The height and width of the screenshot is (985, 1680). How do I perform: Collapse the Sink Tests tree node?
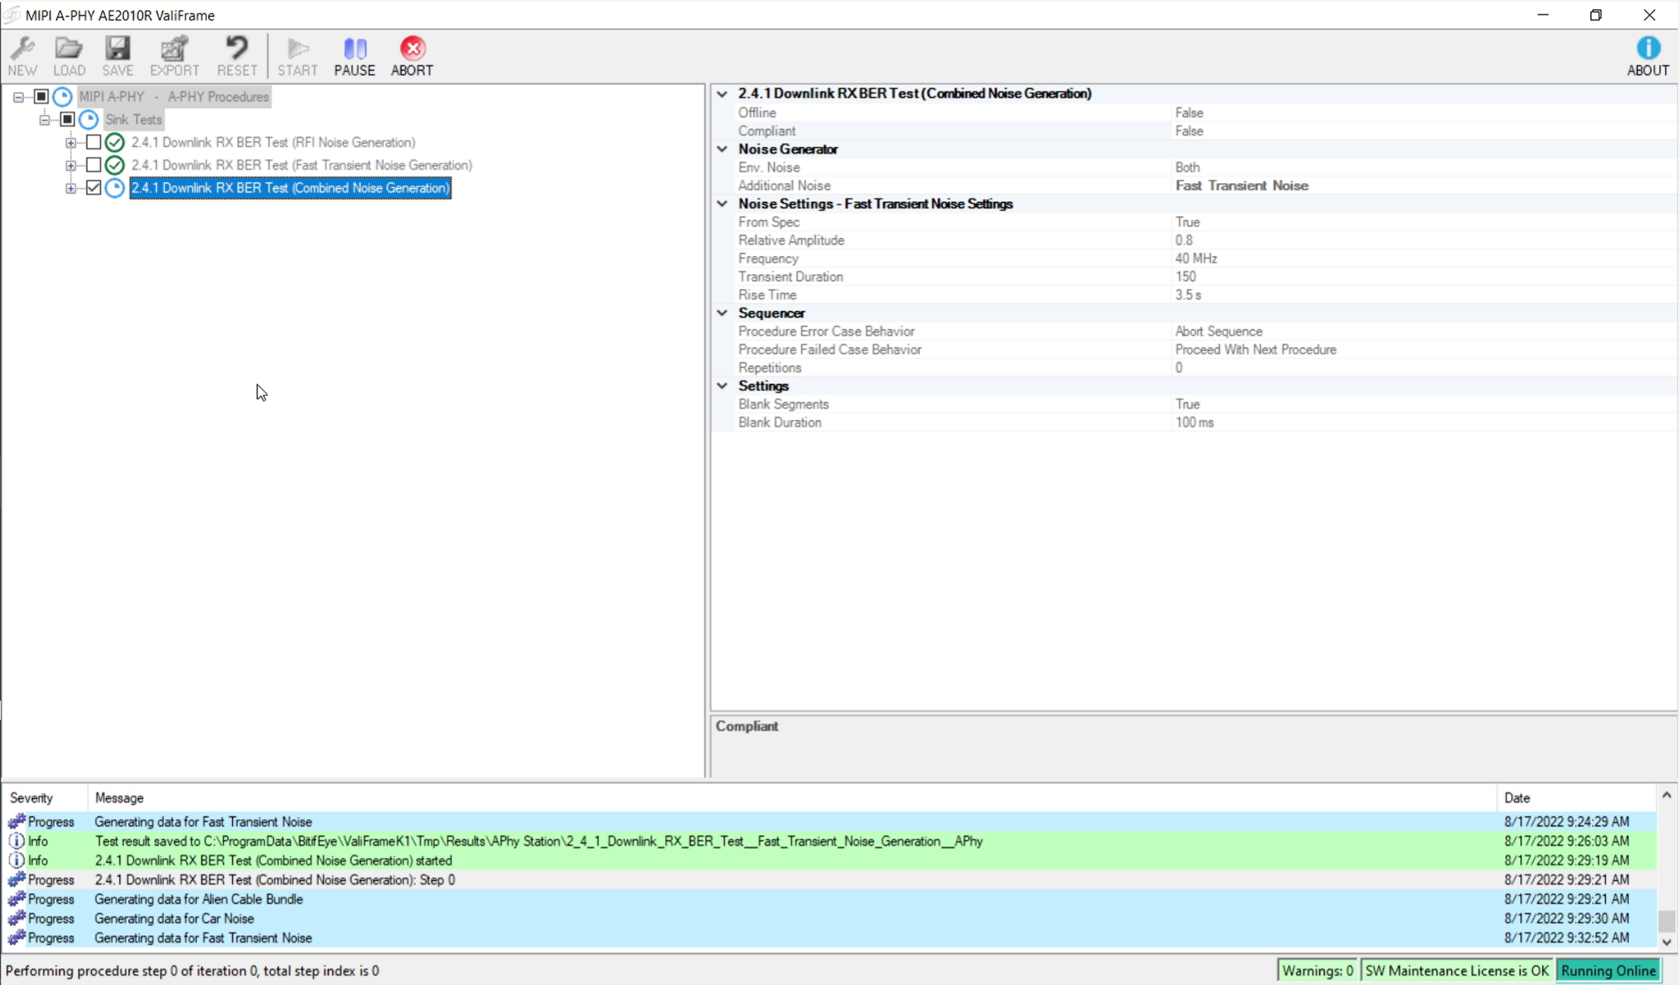(x=44, y=120)
